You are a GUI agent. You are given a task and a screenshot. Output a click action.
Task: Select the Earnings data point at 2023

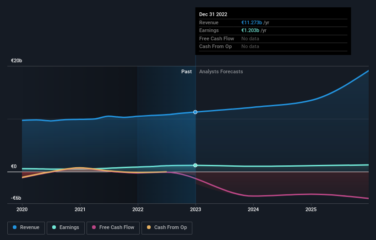(196, 165)
